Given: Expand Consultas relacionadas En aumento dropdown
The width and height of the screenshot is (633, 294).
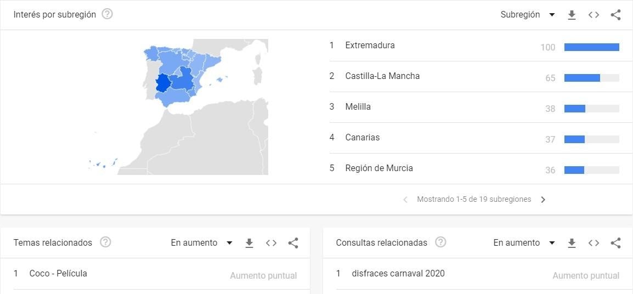Looking at the screenshot, I should coord(524,243).
